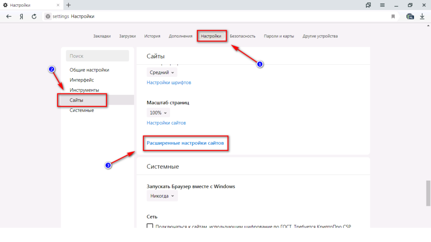The height and width of the screenshot is (242, 431).
Task: Go to the Закладки tab
Action: [102, 36]
